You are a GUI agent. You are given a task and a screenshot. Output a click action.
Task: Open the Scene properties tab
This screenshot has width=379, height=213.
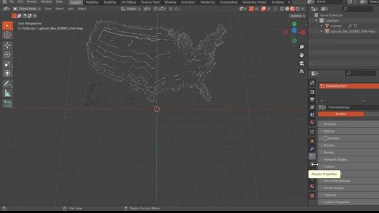click(x=312, y=115)
